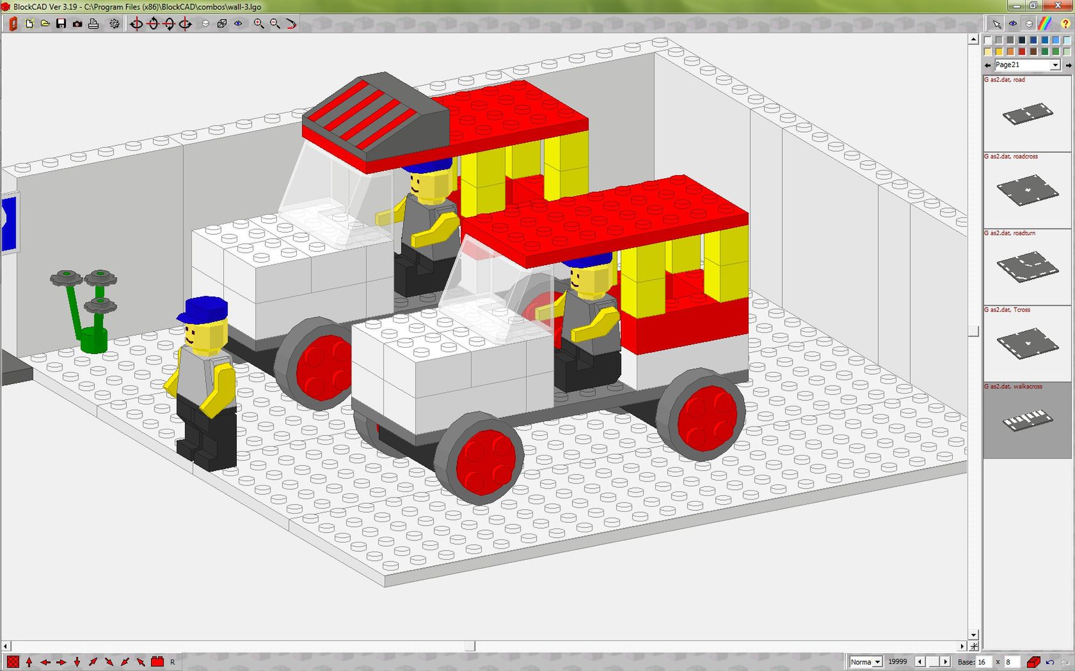Select the roadcross part in the sidebar
The width and height of the screenshot is (1075, 671).
pos(1026,190)
